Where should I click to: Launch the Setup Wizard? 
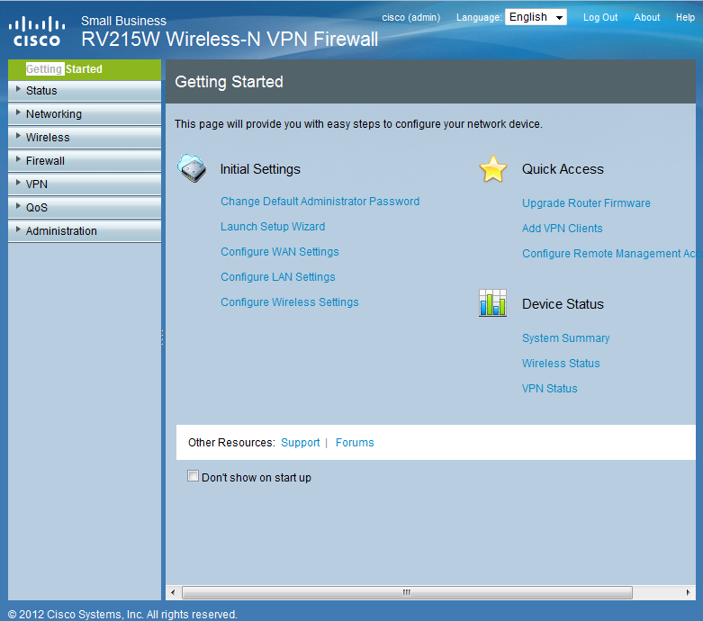(273, 227)
